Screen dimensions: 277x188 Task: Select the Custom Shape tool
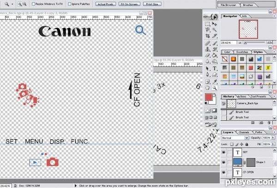[214, 75]
